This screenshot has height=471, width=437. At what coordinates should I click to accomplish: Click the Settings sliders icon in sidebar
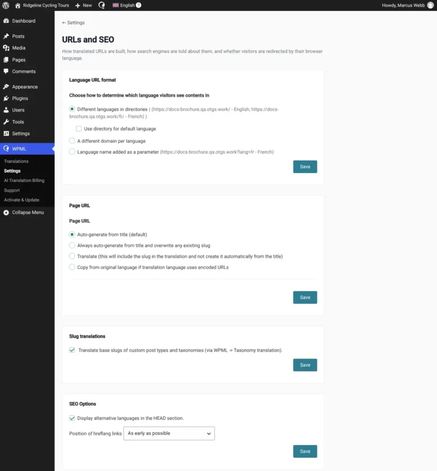point(6,133)
